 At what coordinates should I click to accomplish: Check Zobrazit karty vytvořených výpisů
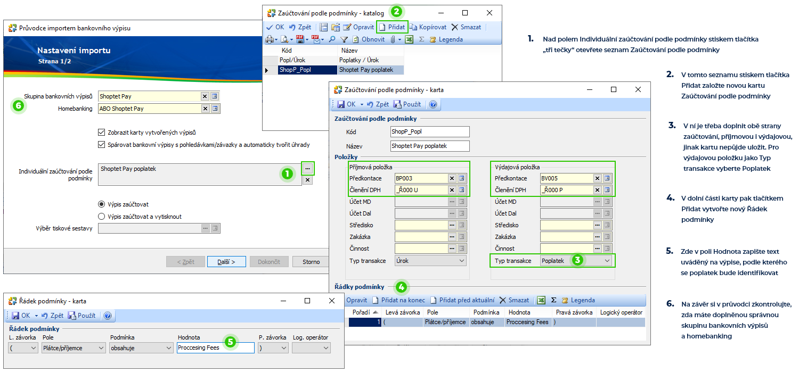102,133
